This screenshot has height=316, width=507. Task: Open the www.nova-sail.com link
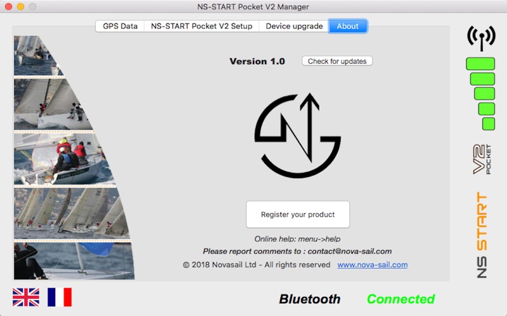pyautogui.click(x=372, y=265)
